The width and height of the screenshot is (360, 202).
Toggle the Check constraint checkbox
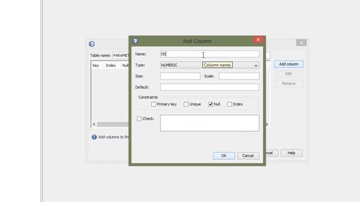pos(139,118)
